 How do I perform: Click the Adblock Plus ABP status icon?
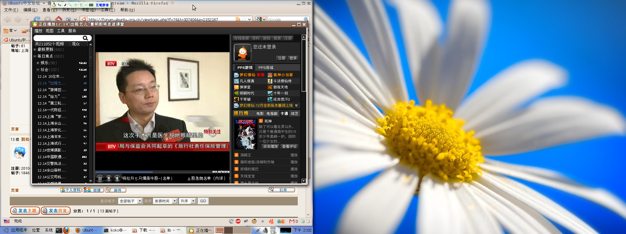(238, 221)
